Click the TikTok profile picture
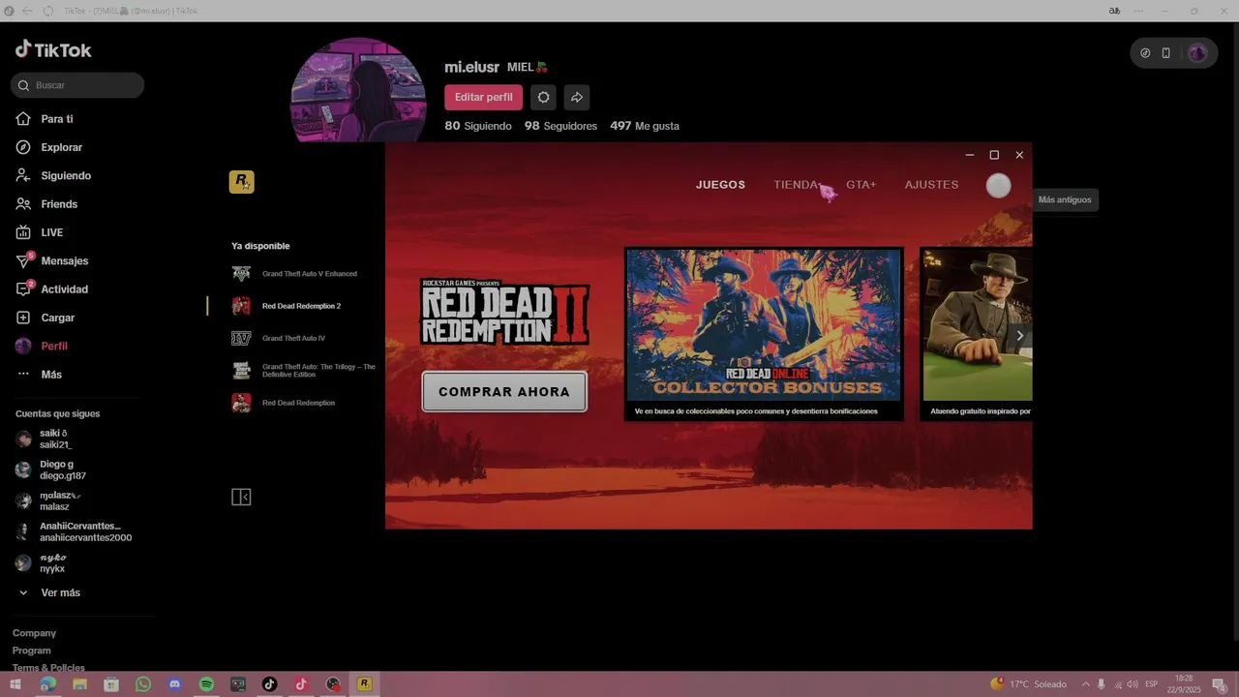The image size is (1239, 697). point(358,92)
